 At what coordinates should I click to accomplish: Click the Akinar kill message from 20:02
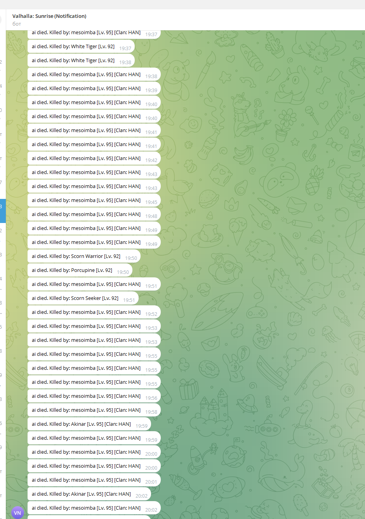pyautogui.click(x=89, y=494)
